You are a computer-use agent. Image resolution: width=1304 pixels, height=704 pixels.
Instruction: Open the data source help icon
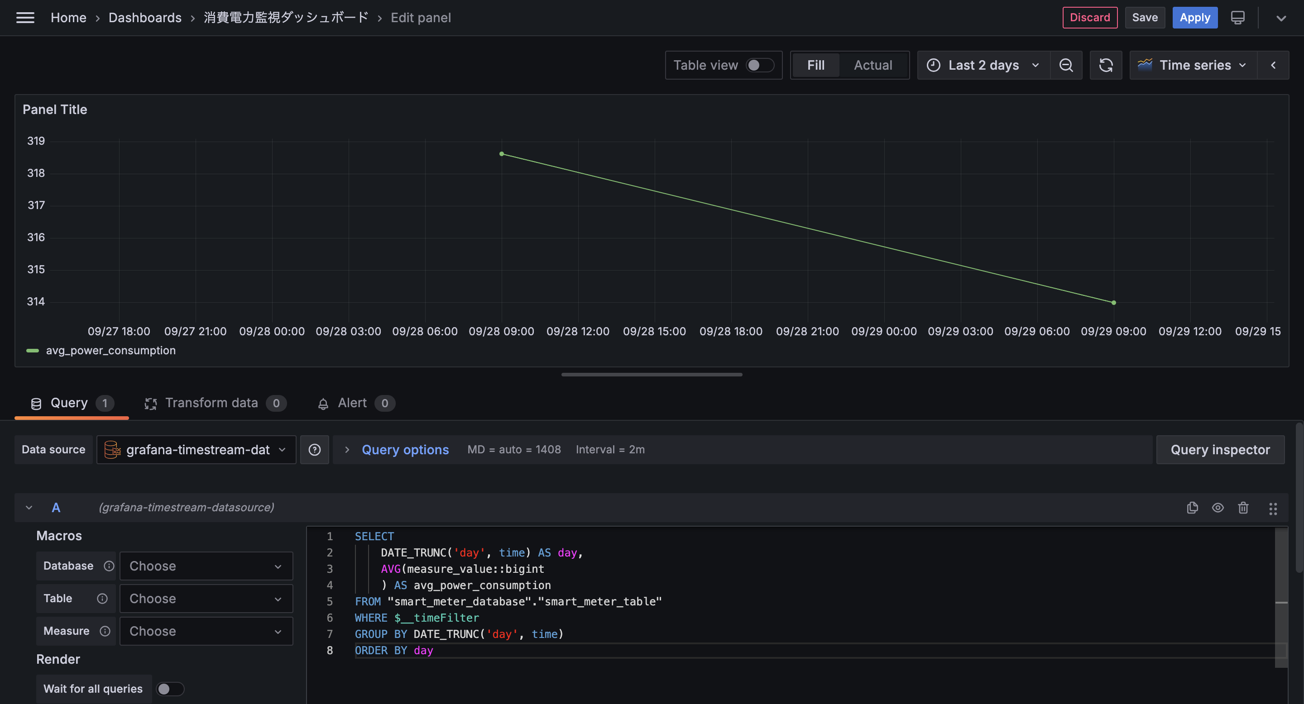[314, 450]
